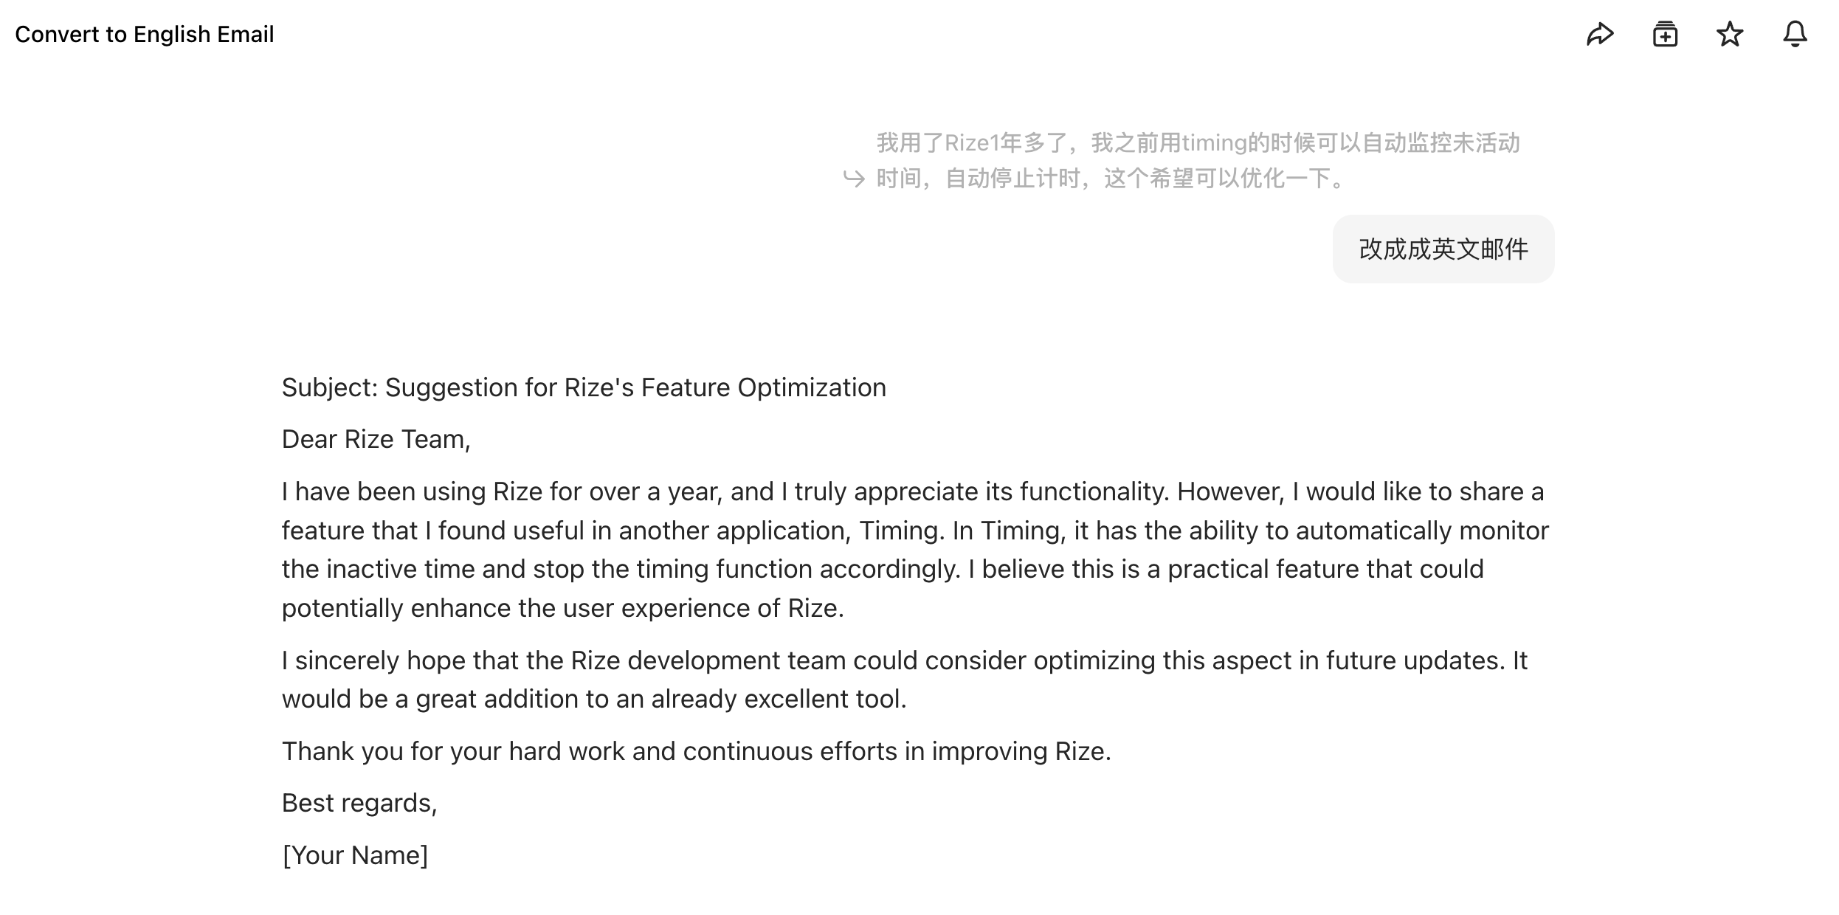
Task: Click the 'Convert to English Email' title
Action: pos(145,34)
